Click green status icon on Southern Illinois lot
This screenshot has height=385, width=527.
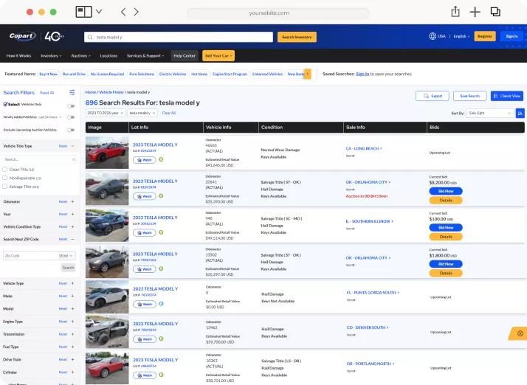[x=161, y=232]
